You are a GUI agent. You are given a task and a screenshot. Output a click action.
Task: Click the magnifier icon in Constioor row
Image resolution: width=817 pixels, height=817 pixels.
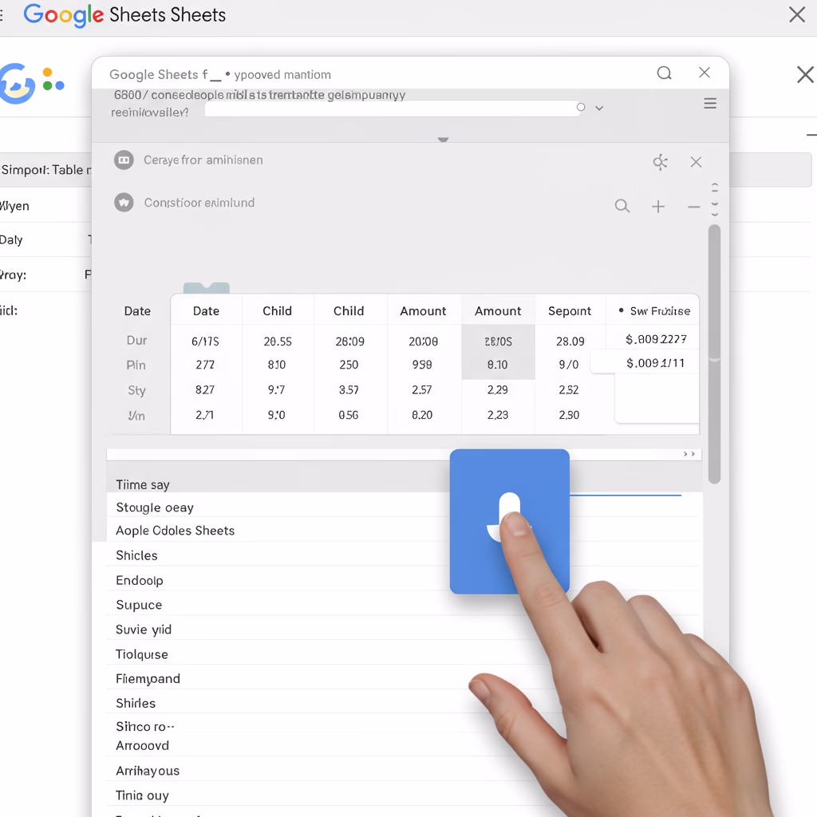coord(622,206)
